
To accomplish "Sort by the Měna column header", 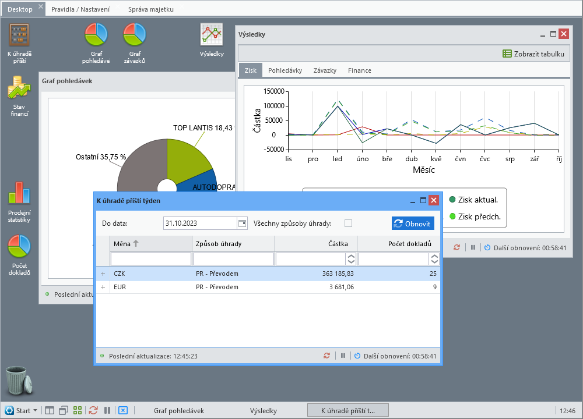I will click(151, 243).
